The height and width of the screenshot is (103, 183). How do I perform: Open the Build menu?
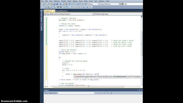69,1
